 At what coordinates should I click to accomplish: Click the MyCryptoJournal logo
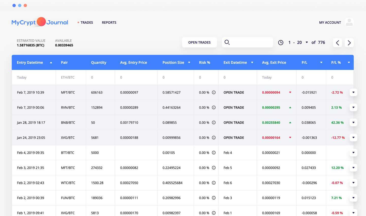point(40,22)
